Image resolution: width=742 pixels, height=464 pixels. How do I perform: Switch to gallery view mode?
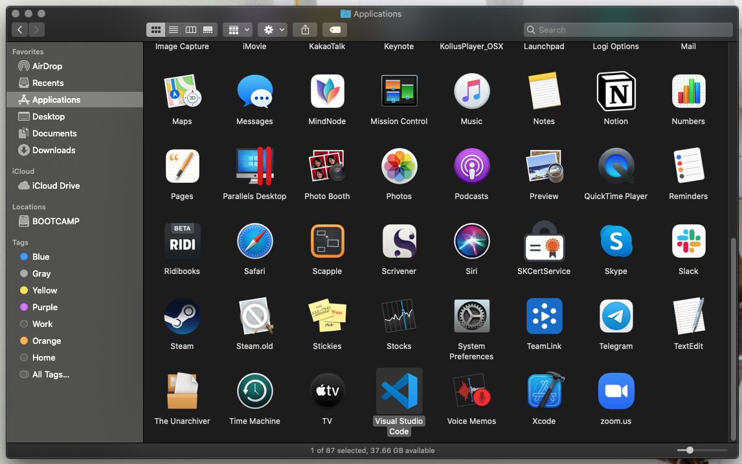tap(208, 30)
